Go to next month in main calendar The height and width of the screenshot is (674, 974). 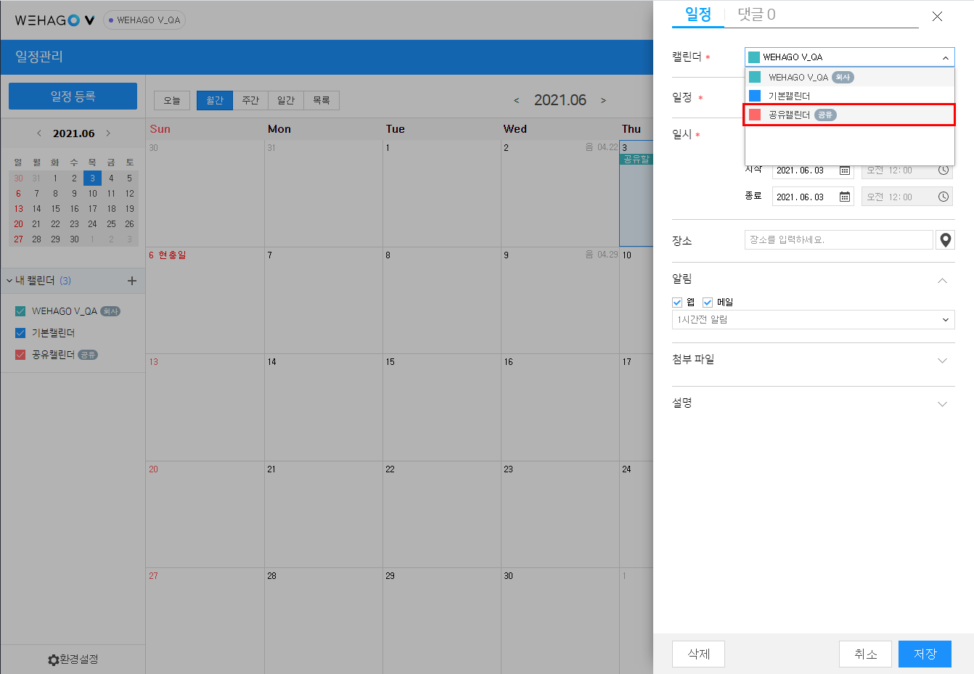(x=603, y=101)
